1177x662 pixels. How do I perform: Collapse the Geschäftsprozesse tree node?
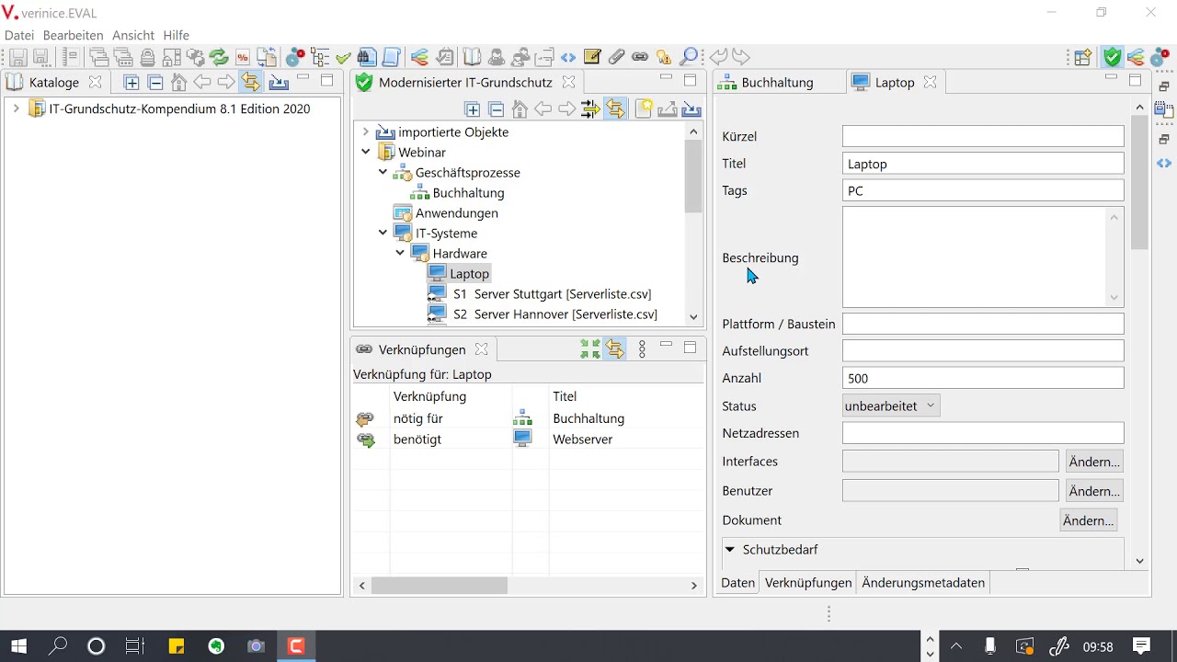tap(383, 172)
